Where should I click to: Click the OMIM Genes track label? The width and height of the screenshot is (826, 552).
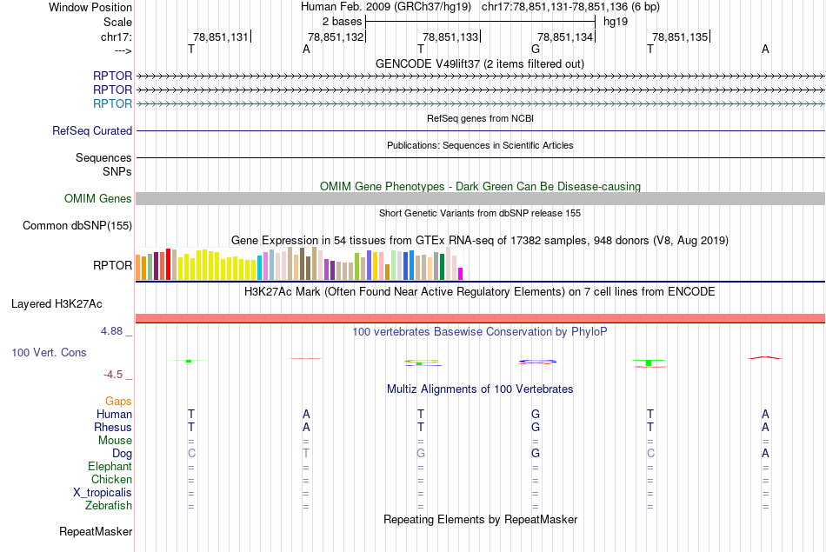click(98, 198)
